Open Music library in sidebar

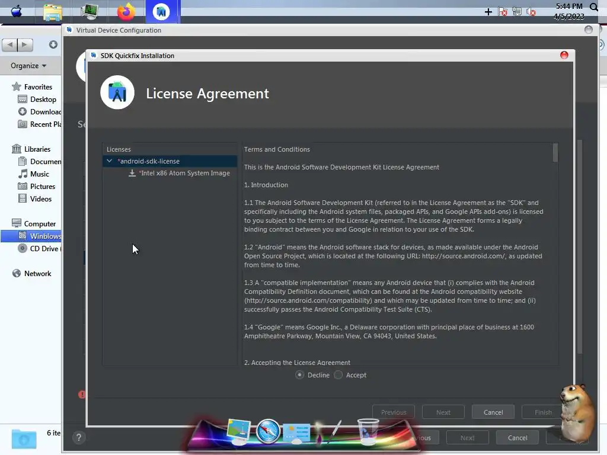tap(40, 174)
